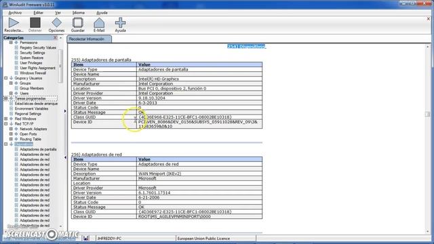Select Windows Firewall in tree
The height and width of the screenshot is (244, 434).
[x=33, y=73]
